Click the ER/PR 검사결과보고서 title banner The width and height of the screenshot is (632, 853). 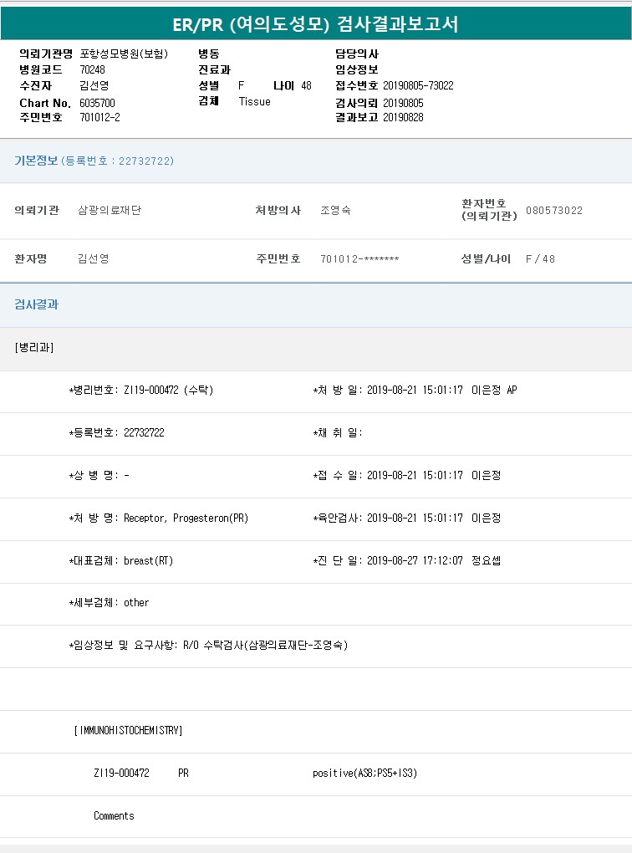pos(315,24)
